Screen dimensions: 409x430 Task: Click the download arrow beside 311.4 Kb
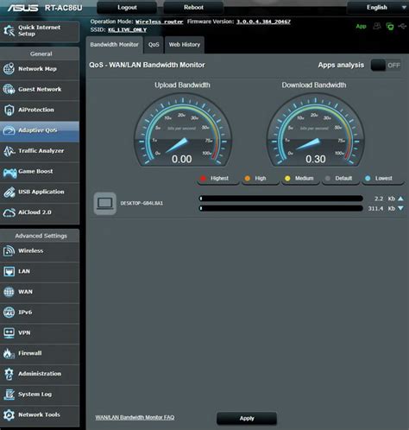[x=400, y=208]
